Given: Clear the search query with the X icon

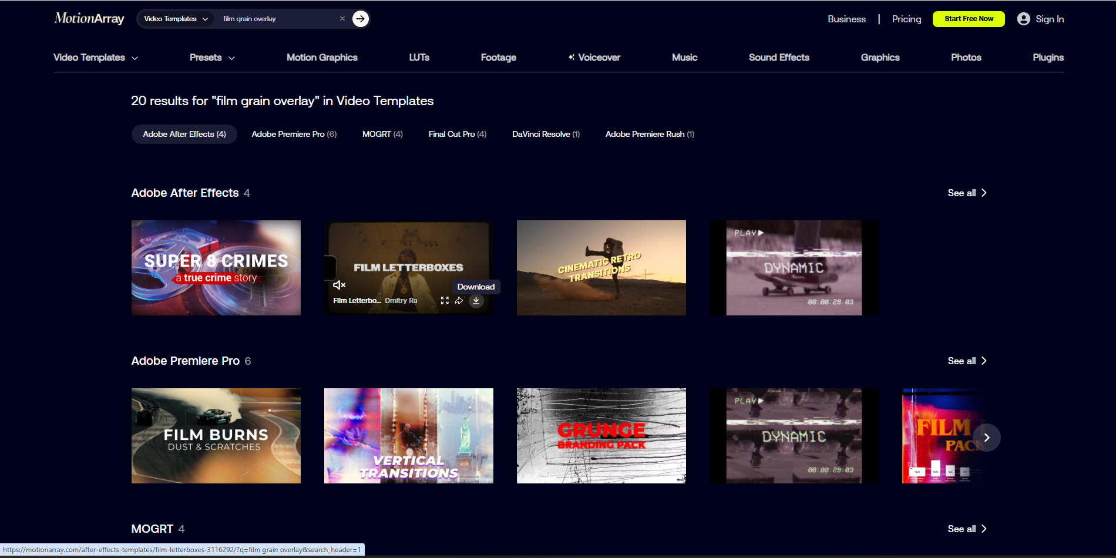Looking at the screenshot, I should (x=342, y=18).
